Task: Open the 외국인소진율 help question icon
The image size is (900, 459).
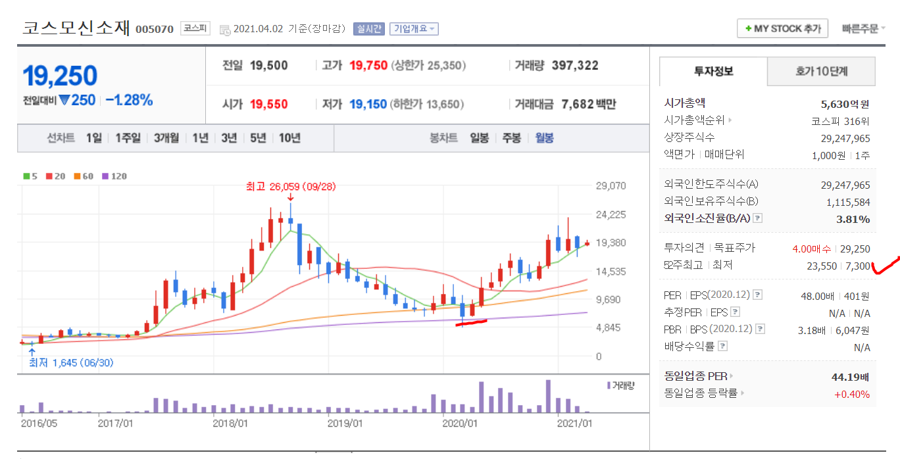Action: [x=758, y=218]
